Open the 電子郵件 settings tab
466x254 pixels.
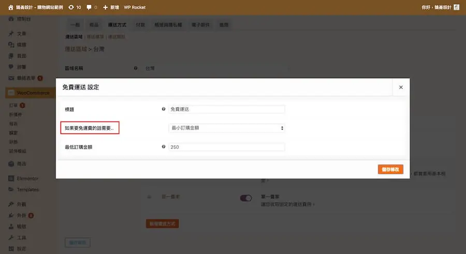pos(200,25)
